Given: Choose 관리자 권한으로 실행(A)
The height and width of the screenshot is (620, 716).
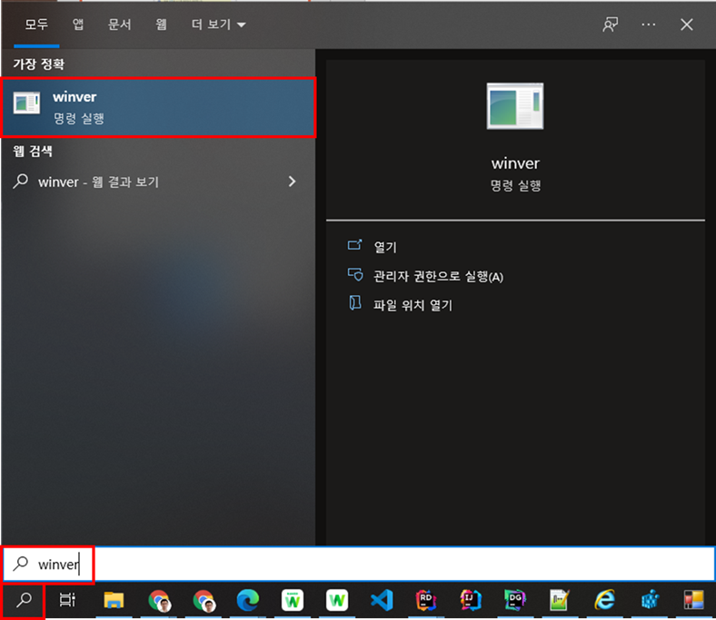Looking at the screenshot, I should (425, 276).
